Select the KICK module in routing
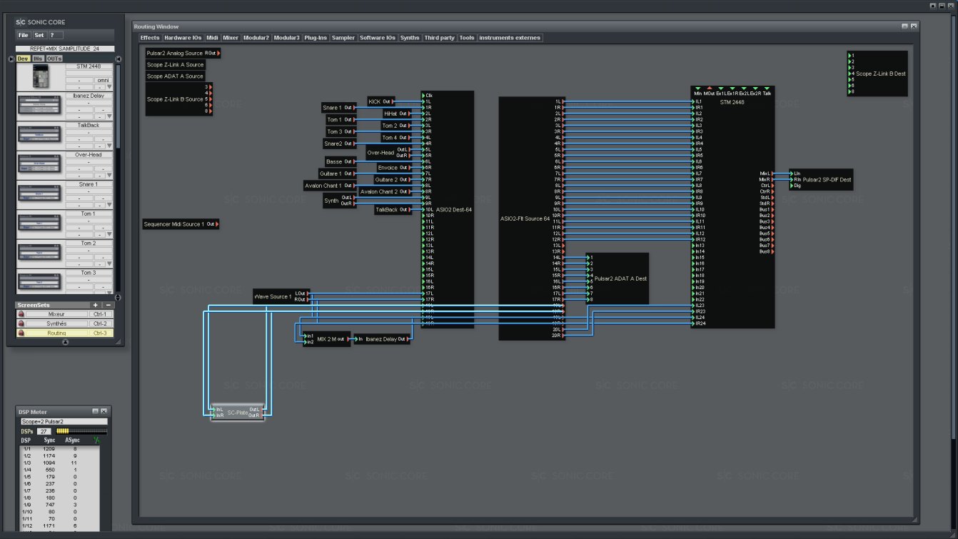 point(380,101)
